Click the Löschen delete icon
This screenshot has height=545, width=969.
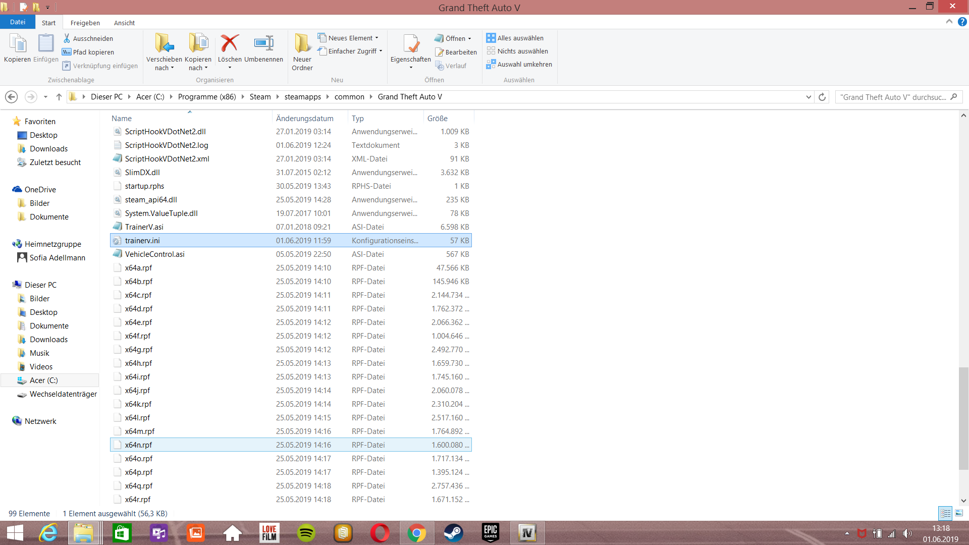[230, 44]
